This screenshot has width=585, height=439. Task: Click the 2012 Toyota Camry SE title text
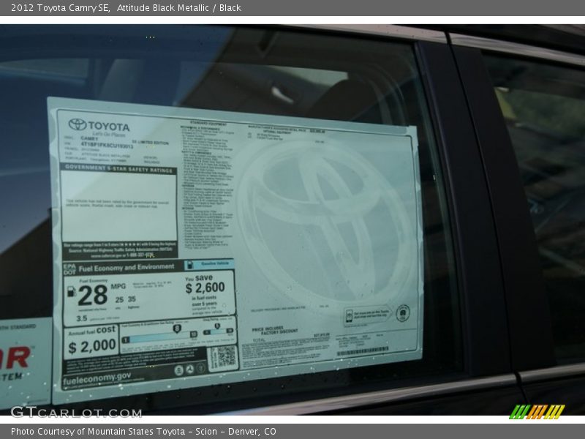coord(58,8)
